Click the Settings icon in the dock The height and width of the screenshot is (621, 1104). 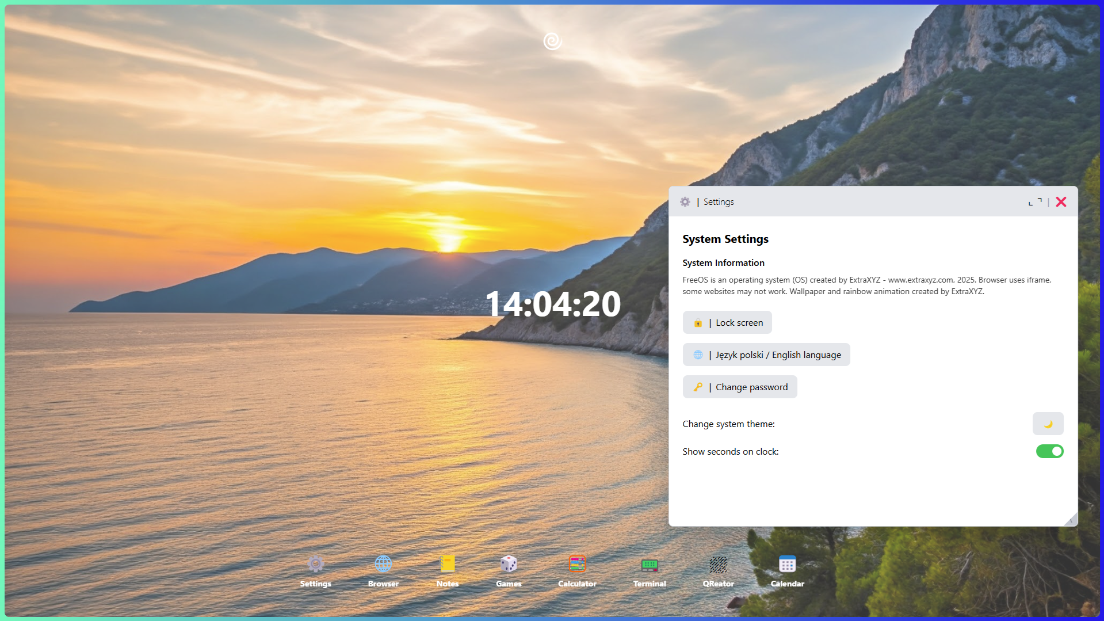315,563
